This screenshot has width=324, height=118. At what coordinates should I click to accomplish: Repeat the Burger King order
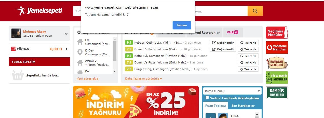click(248, 69)
